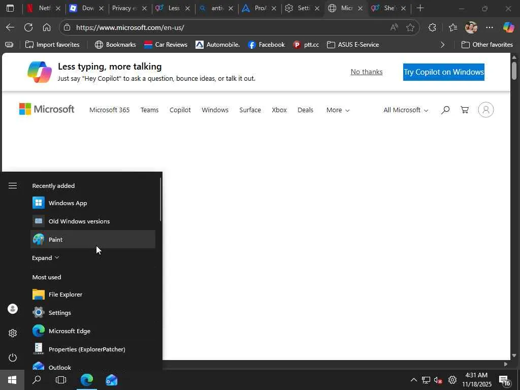Open the All Microsoft dropdown
Viewport: 520px width, 390px height.
(406, 110)
